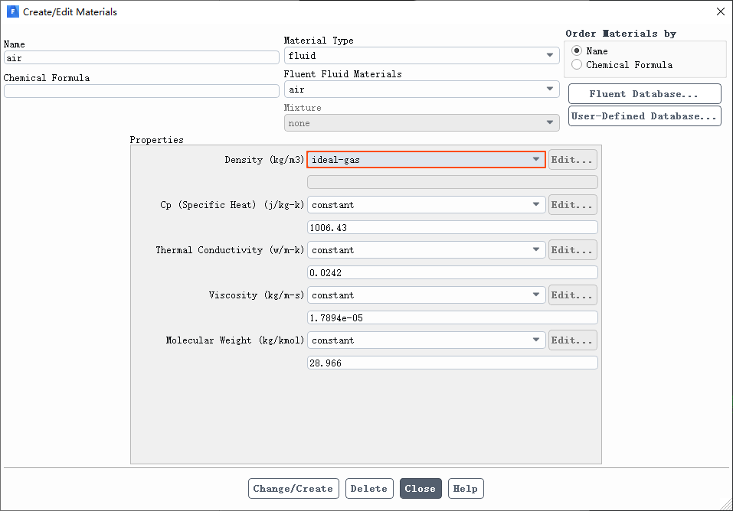Click the Fluent app icon in title bar
Screen dimensions: 733x511
click(x=12, y=12)
